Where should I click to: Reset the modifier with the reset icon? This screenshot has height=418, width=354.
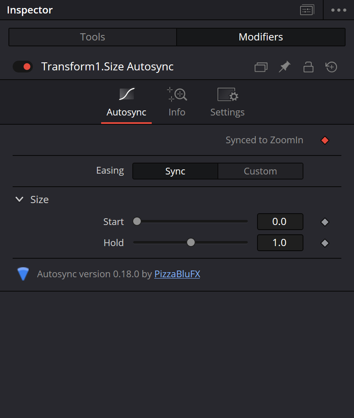pos(331,67)
